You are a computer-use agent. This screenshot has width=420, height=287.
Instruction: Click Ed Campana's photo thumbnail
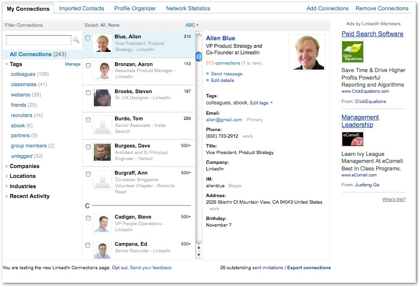(102, 250)
